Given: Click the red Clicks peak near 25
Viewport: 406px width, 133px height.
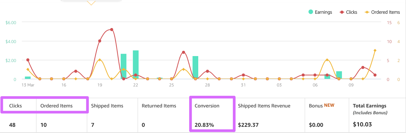Looking at the screenshot, I should (183, 52).
